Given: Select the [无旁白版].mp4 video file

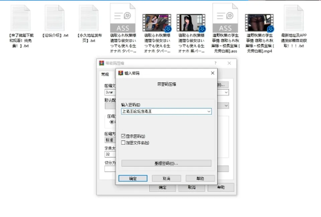Looking at the screenshot, I should coord(259,22).
